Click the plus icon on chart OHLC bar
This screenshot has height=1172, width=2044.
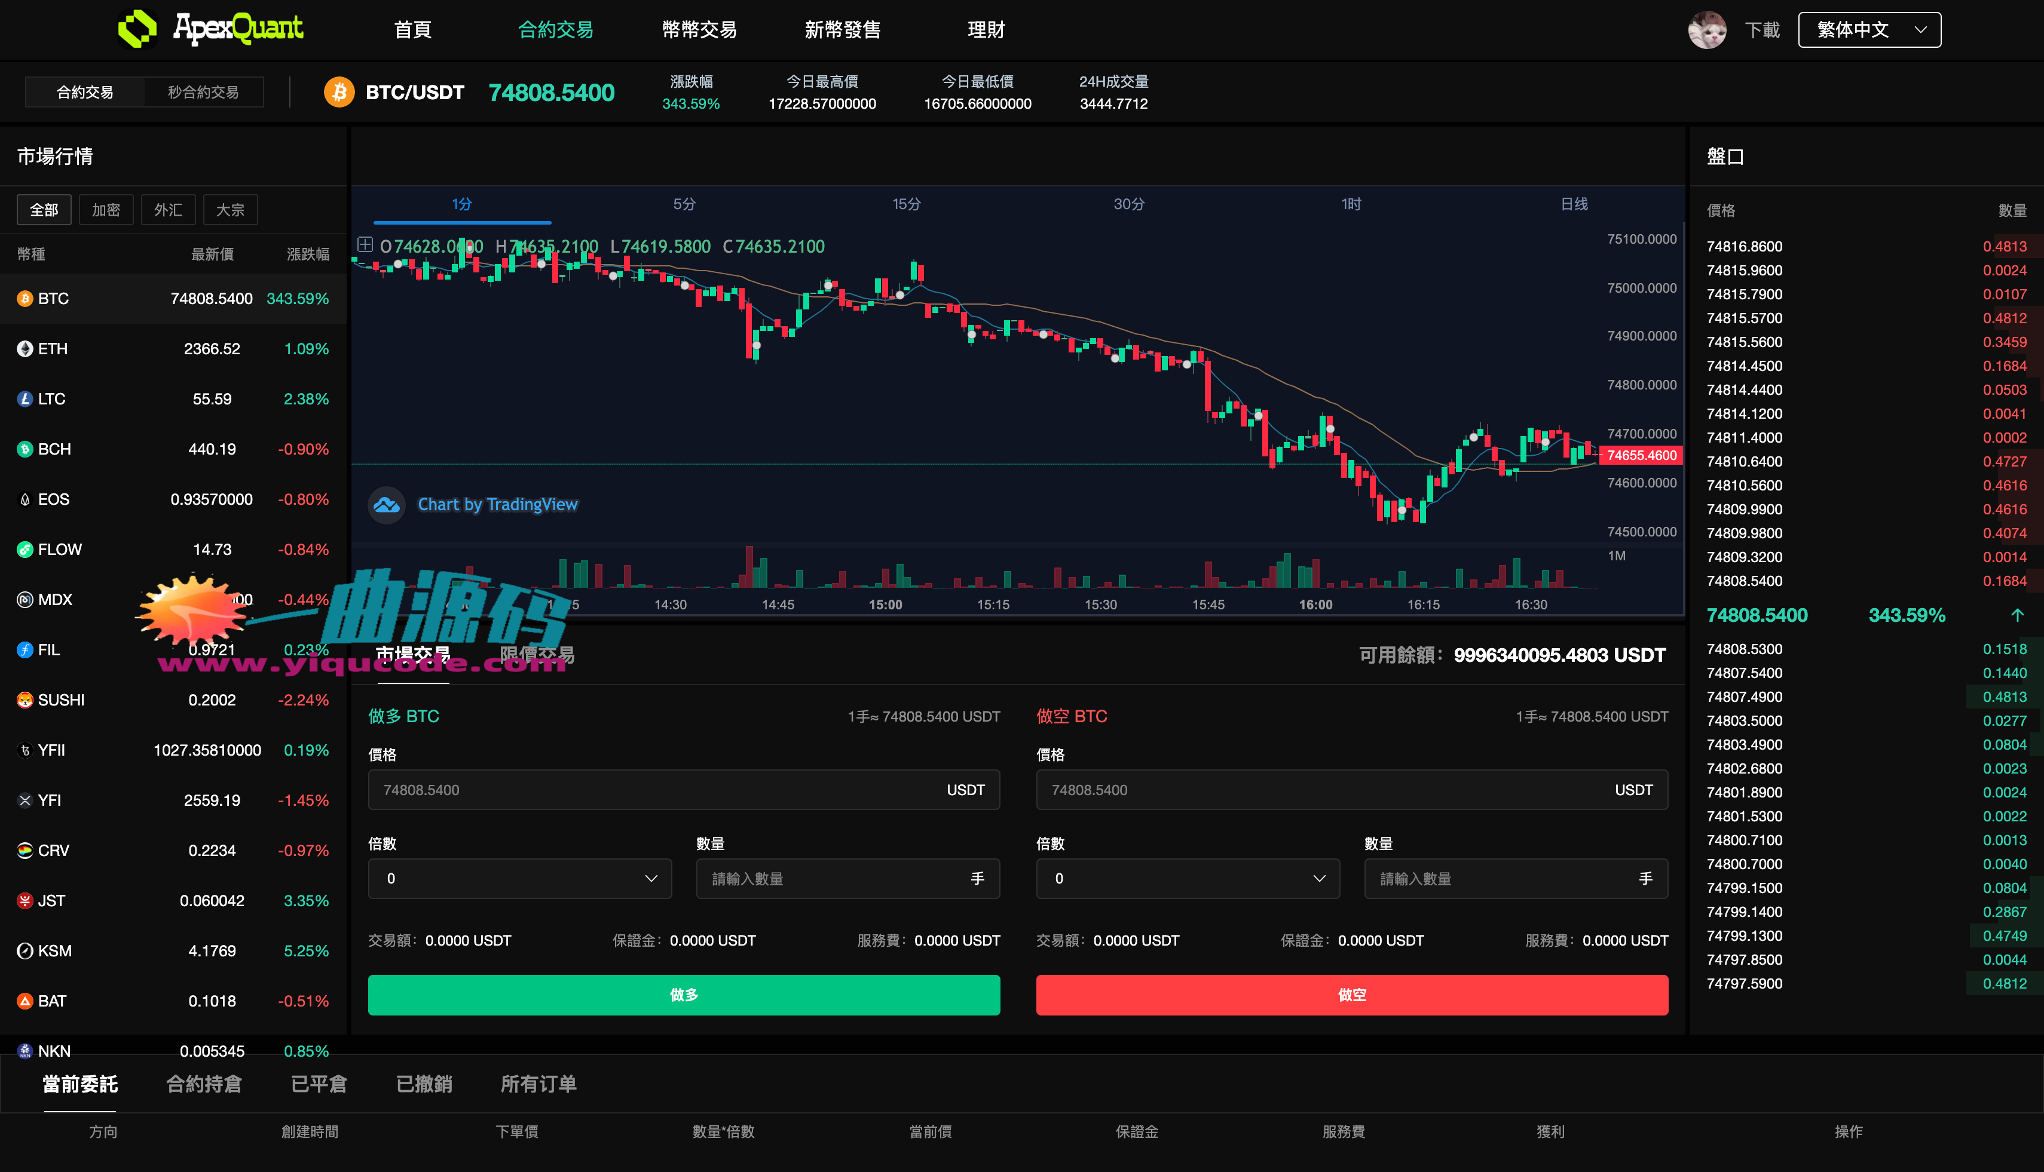click(365, 246)
